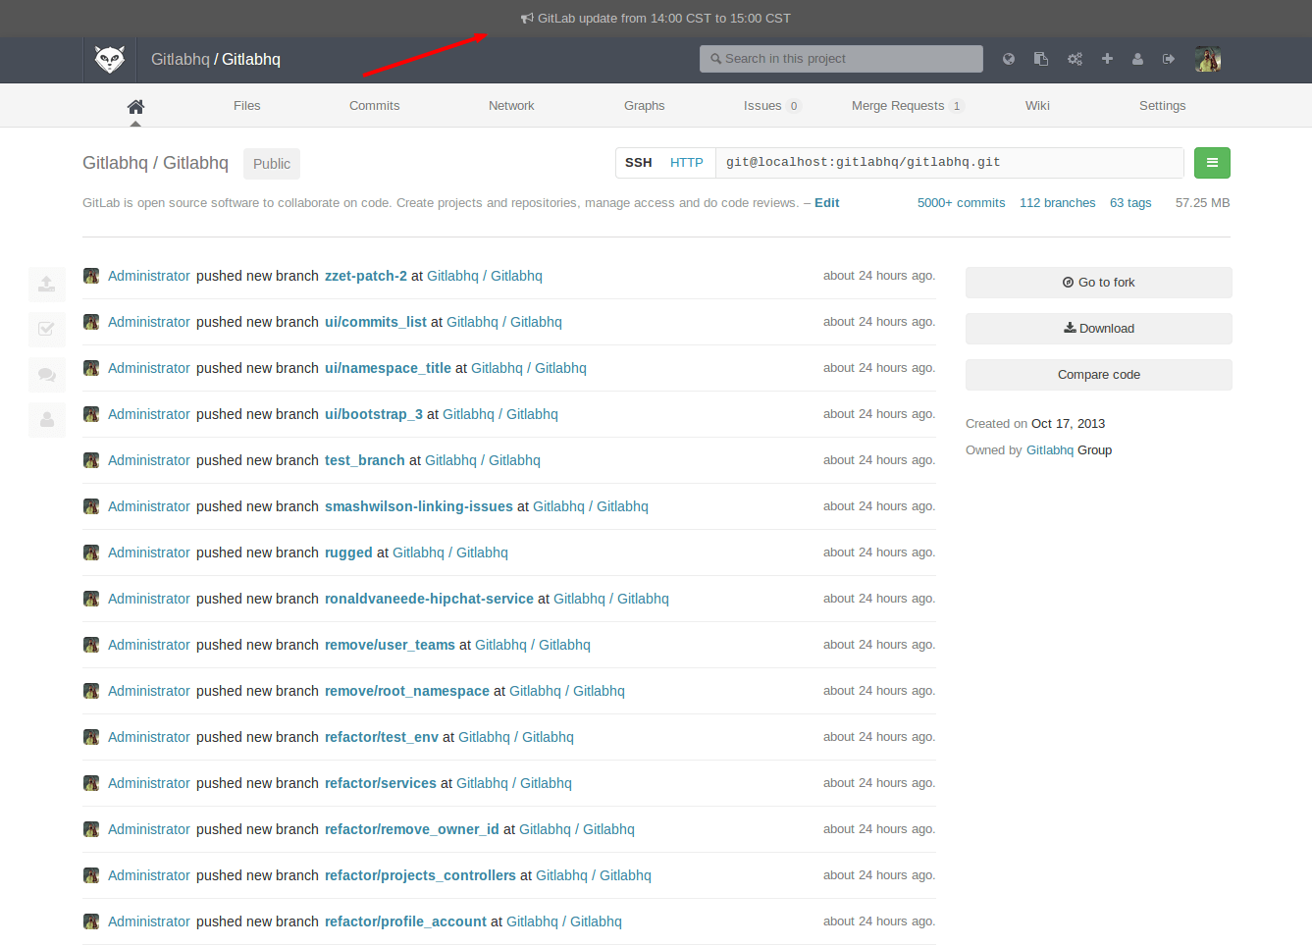Click the zzet-patch-2 branch link

coord(365,276)
